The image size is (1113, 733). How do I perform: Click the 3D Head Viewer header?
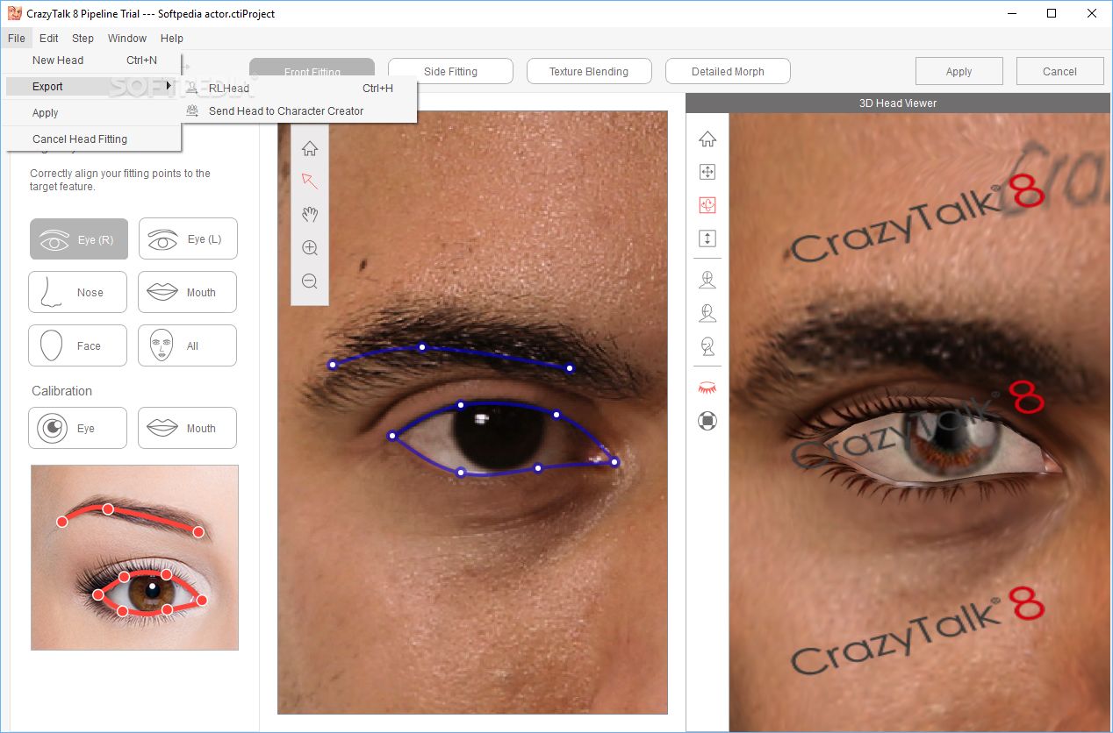(897, 103)
